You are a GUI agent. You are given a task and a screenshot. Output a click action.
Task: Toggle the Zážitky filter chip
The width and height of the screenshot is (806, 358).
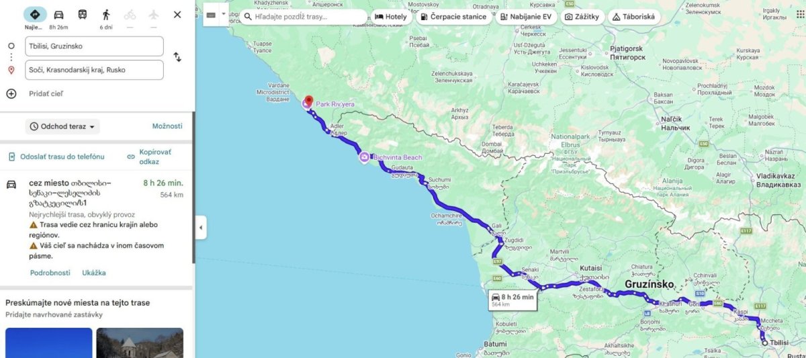pos(582,17)
